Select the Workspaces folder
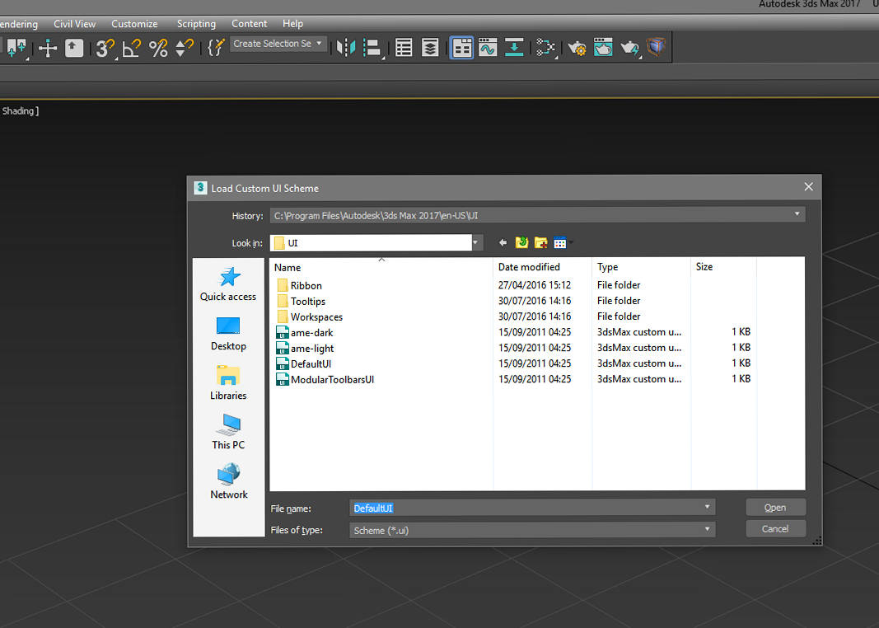The height and width of the screenshot is (628, 879). [x=310, y=316]
